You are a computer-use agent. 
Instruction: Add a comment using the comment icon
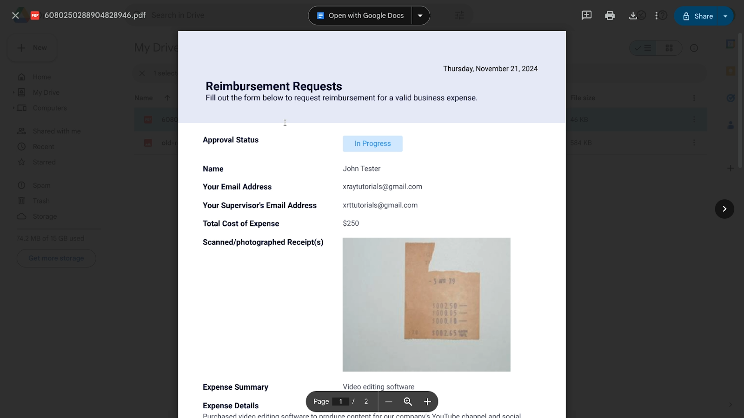[x=587, y=15]
